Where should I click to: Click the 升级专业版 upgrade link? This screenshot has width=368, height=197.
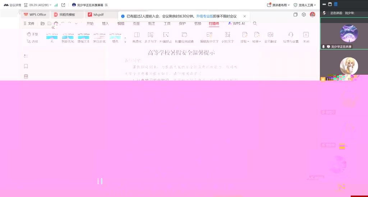pyautogui.click(x=204, y=16)
